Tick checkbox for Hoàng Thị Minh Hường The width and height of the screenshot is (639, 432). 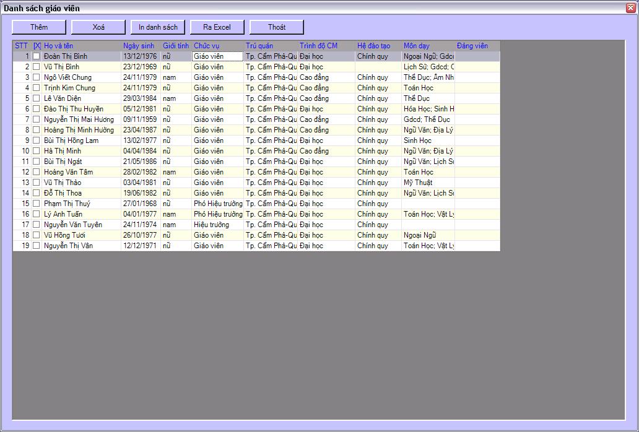pos(37,130)
